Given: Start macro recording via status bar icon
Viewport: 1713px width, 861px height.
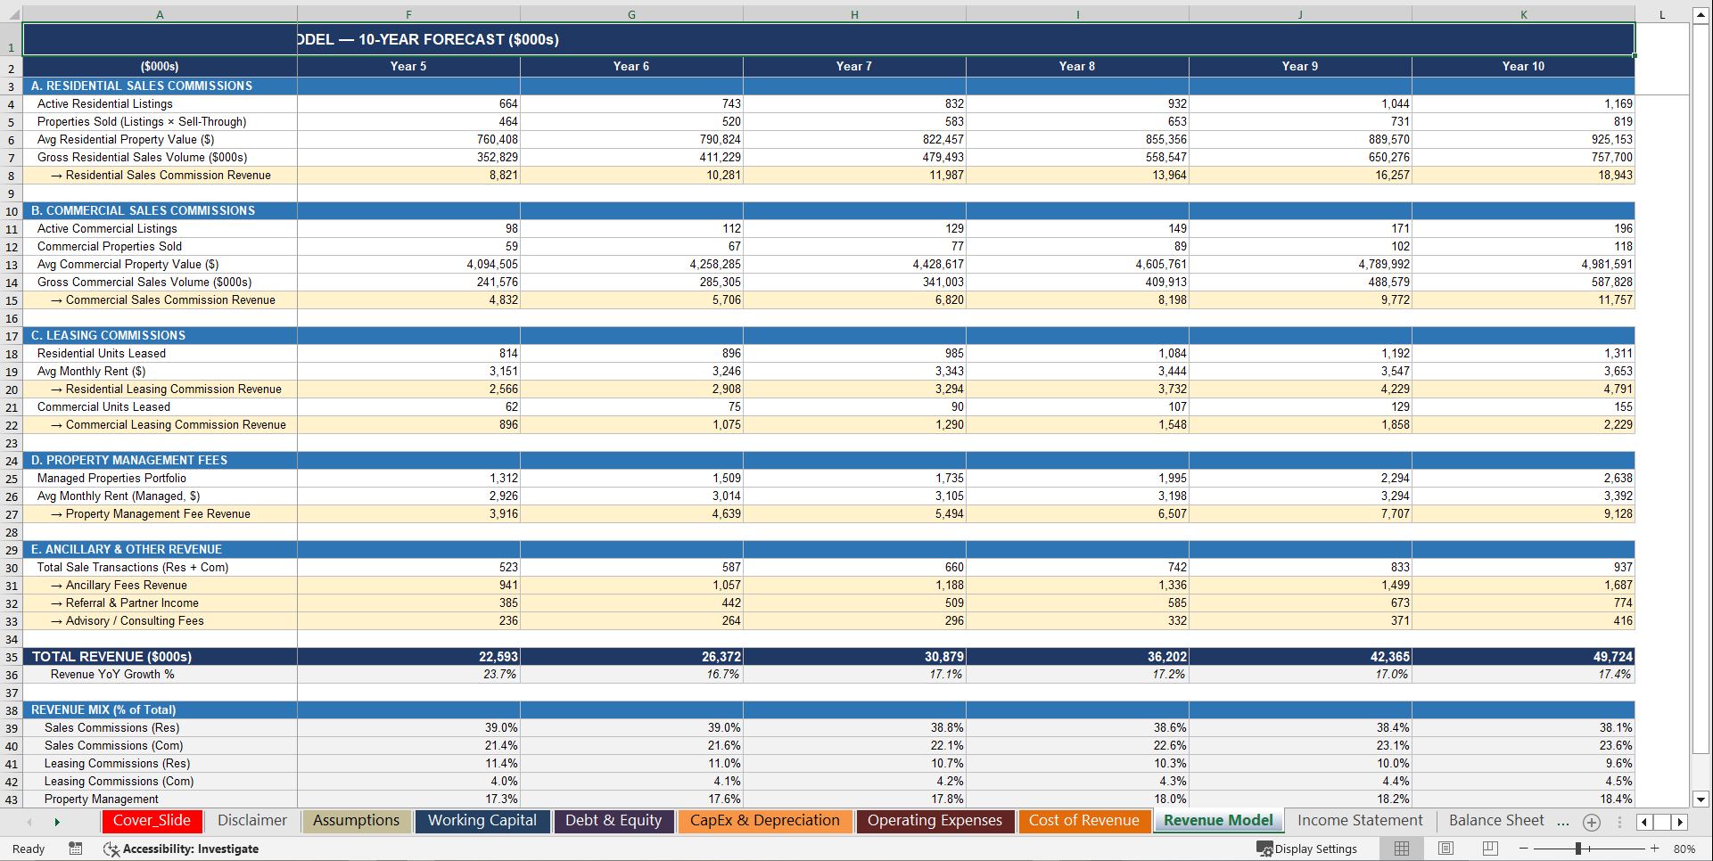Looking at the screenshot, I should point(76,849).
